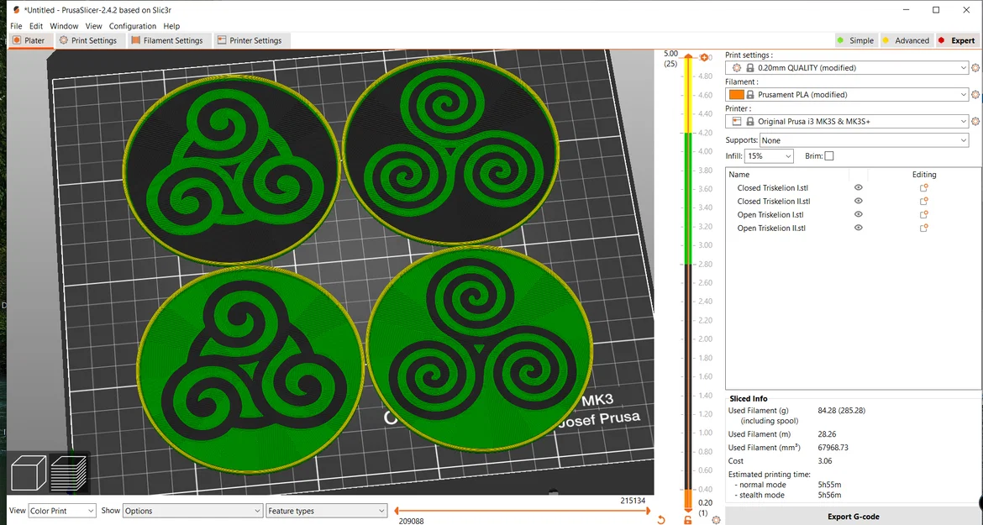
Task: Open the Configuration menu
Action: pyautogui.click(x=132, y=26)
